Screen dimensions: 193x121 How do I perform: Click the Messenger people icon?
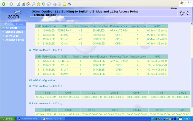coord(70,4)
